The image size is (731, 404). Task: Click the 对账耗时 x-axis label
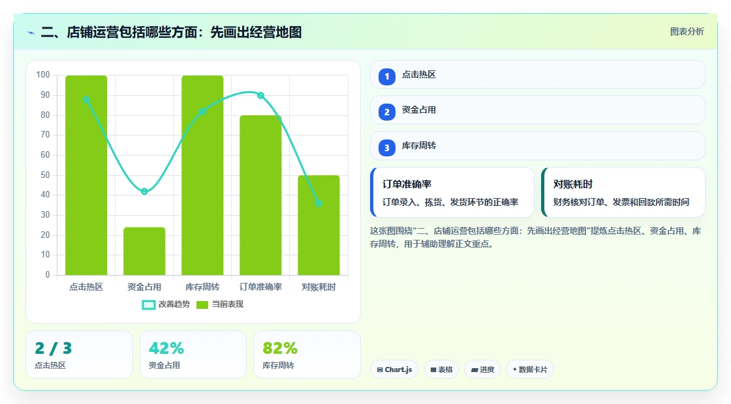pos(319,287)
